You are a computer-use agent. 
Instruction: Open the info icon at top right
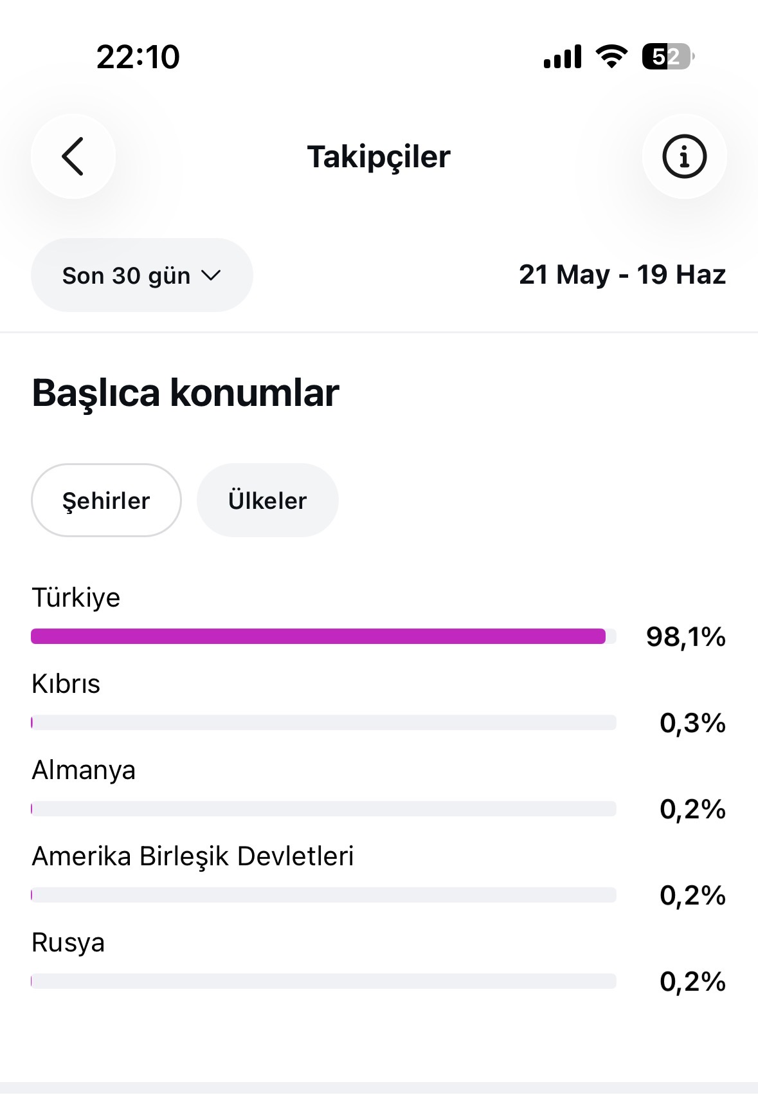684,156
